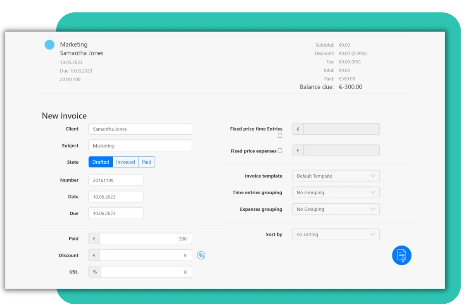Expand the Expenses grouping dropdown

[x=335, y=209]
